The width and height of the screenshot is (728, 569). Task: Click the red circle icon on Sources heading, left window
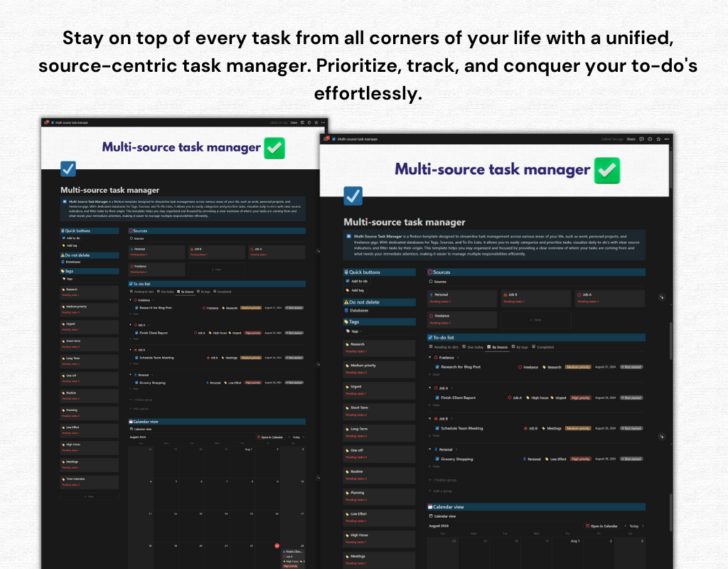coord(131,231)
